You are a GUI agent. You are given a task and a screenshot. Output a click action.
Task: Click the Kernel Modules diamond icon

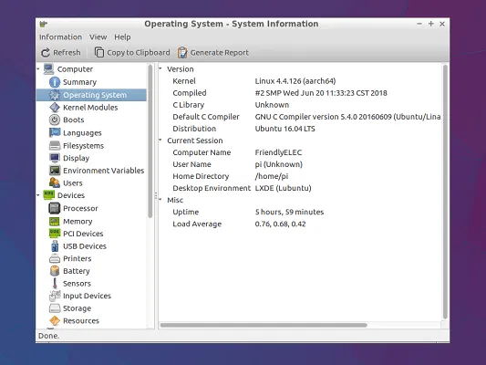tap(55, 108)
